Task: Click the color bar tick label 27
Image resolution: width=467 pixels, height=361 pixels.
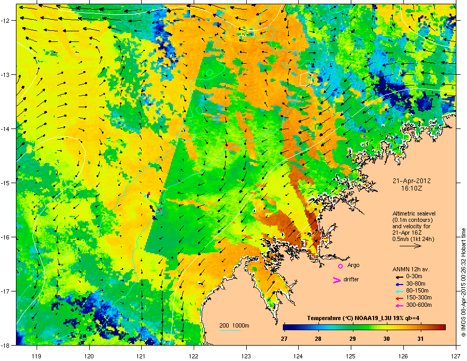Action: tap(284, 339)
